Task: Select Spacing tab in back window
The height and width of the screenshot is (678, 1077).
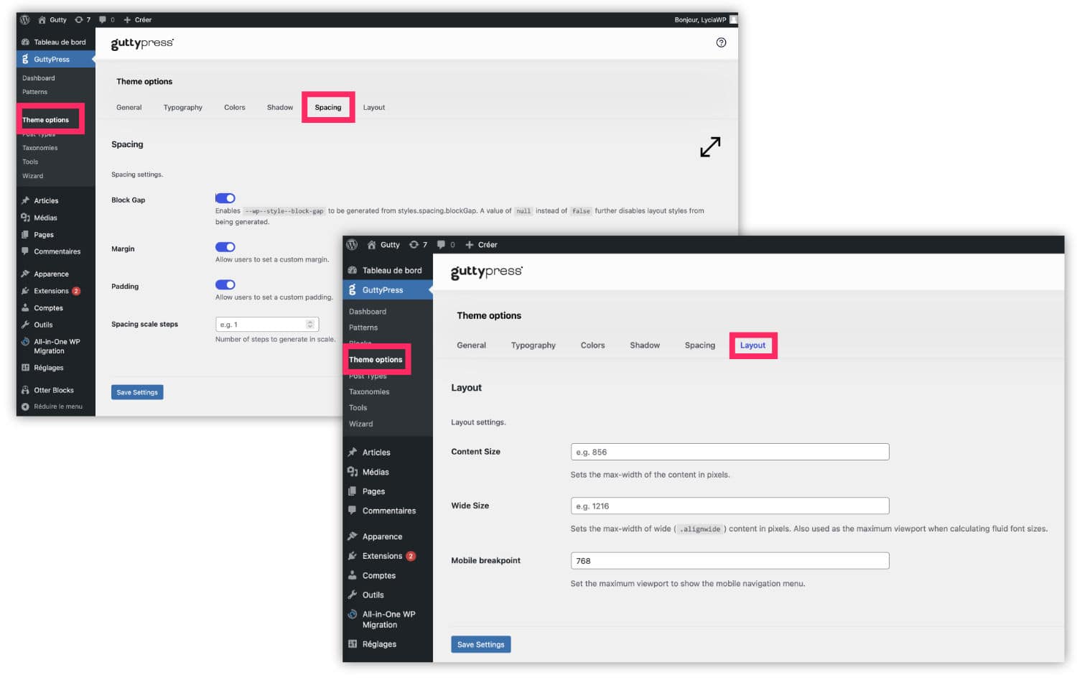Action: (328, 108)
